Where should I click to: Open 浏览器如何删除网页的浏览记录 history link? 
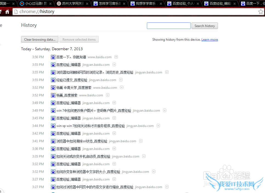tap(95, 72)
